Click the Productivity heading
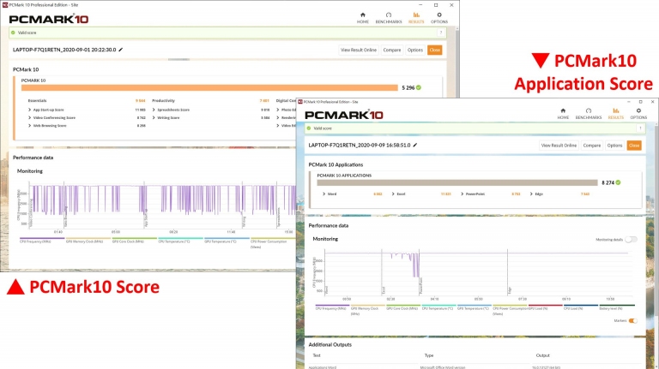 164,101
